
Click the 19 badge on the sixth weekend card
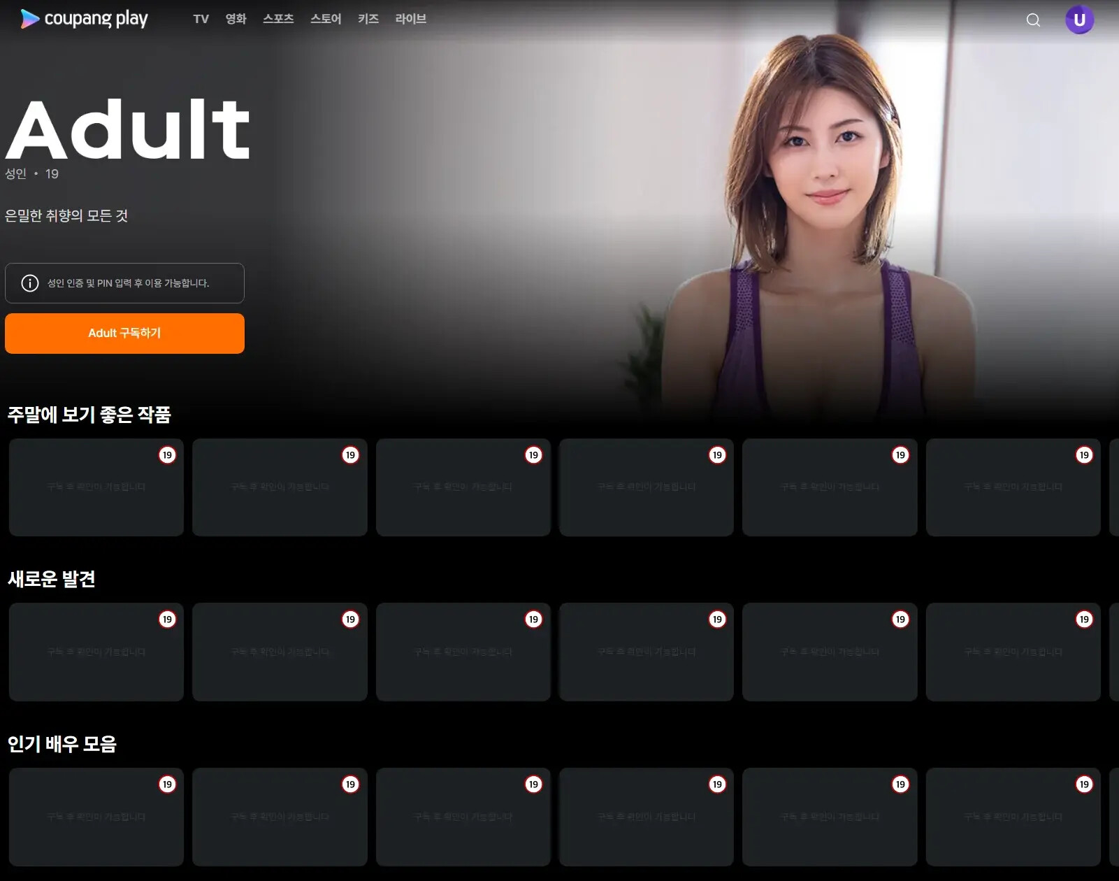coord(1084,455)
